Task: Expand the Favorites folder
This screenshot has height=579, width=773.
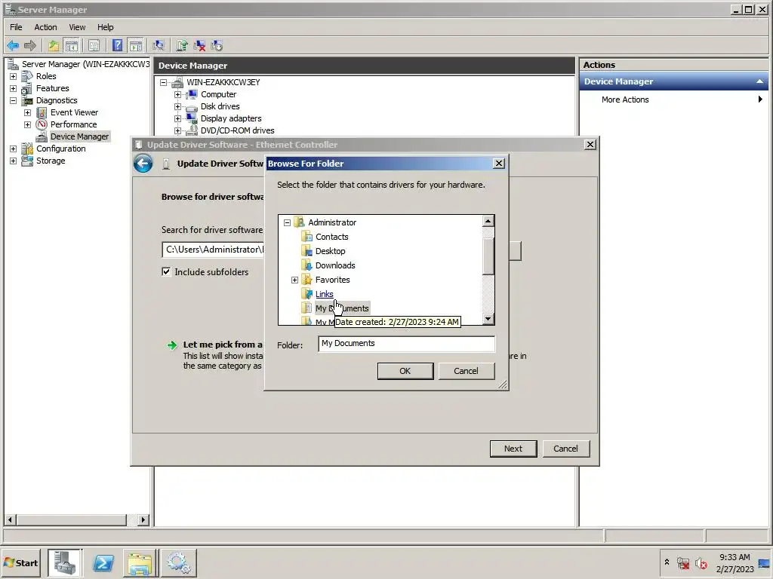Action: coord(295,280)
